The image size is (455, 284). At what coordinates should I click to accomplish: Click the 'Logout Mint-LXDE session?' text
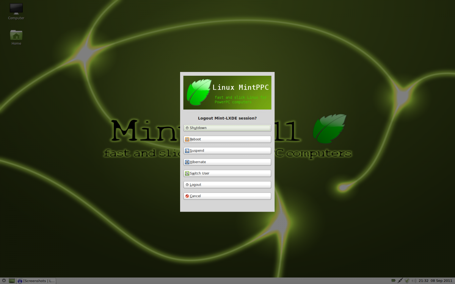pos(227,118)
